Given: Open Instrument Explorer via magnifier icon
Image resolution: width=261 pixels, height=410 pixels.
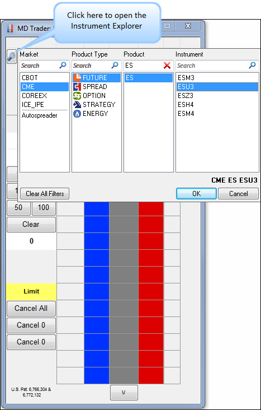Looking at the screenshot, I should pyautogui.click(x=12, y=57).
